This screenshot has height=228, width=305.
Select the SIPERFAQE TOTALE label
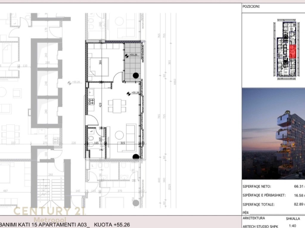tap(258, 204)
